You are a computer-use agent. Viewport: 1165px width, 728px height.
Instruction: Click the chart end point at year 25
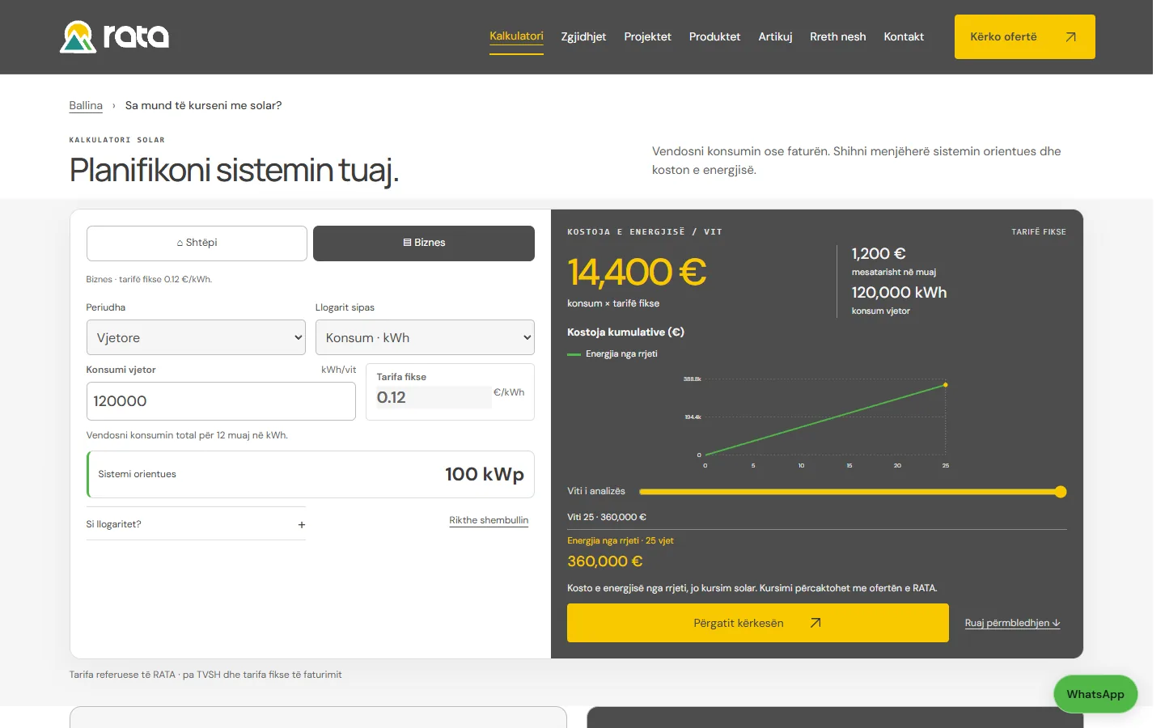click(945, 385)
